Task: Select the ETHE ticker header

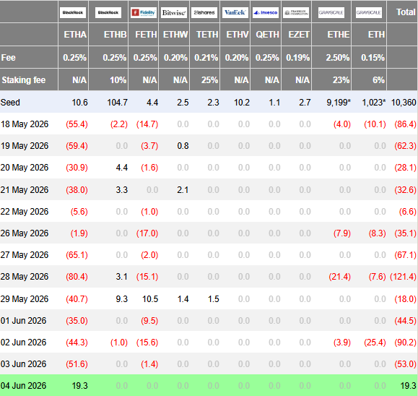Action: (339, 35)
